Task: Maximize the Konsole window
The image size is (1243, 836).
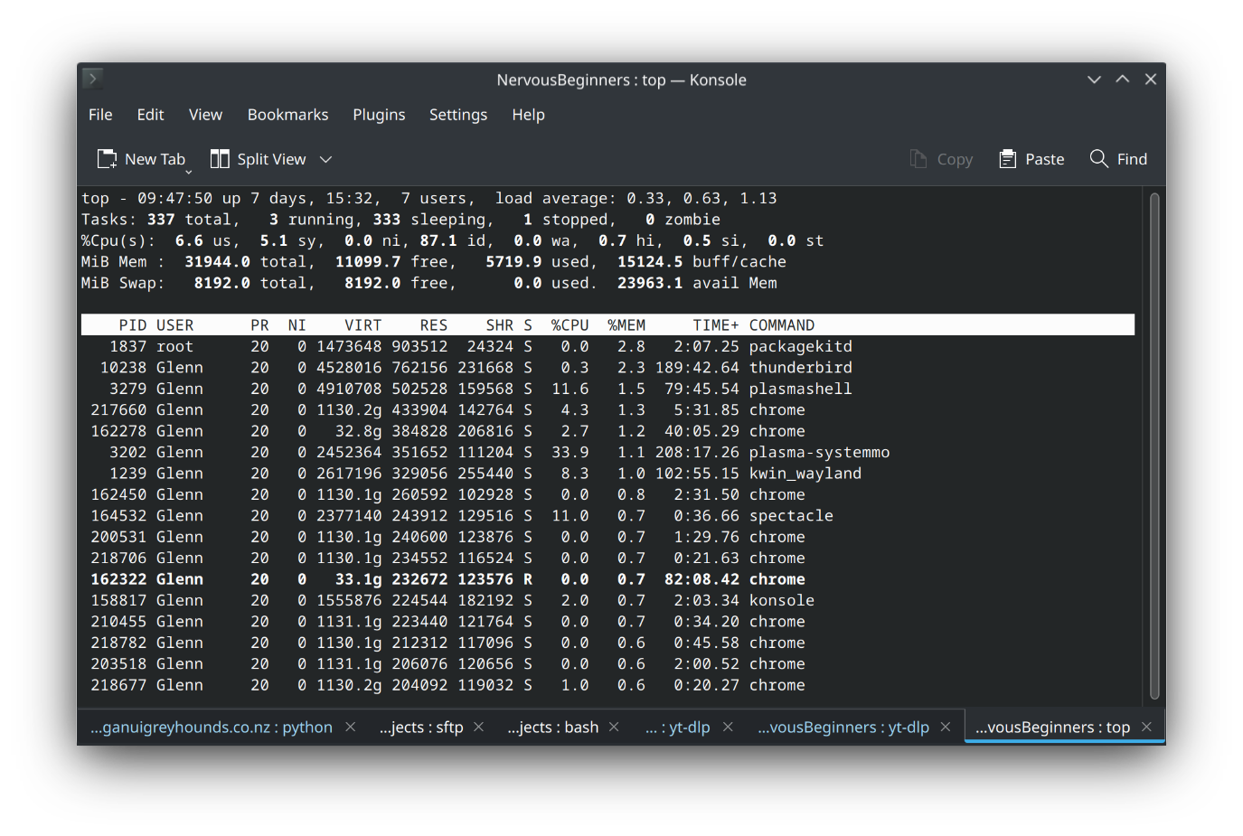Action: click(1123, 80)
